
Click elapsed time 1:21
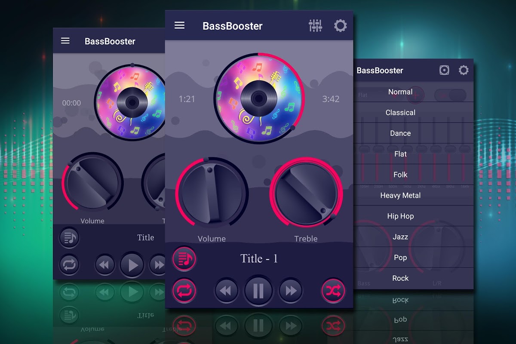[x=187, y=99]
